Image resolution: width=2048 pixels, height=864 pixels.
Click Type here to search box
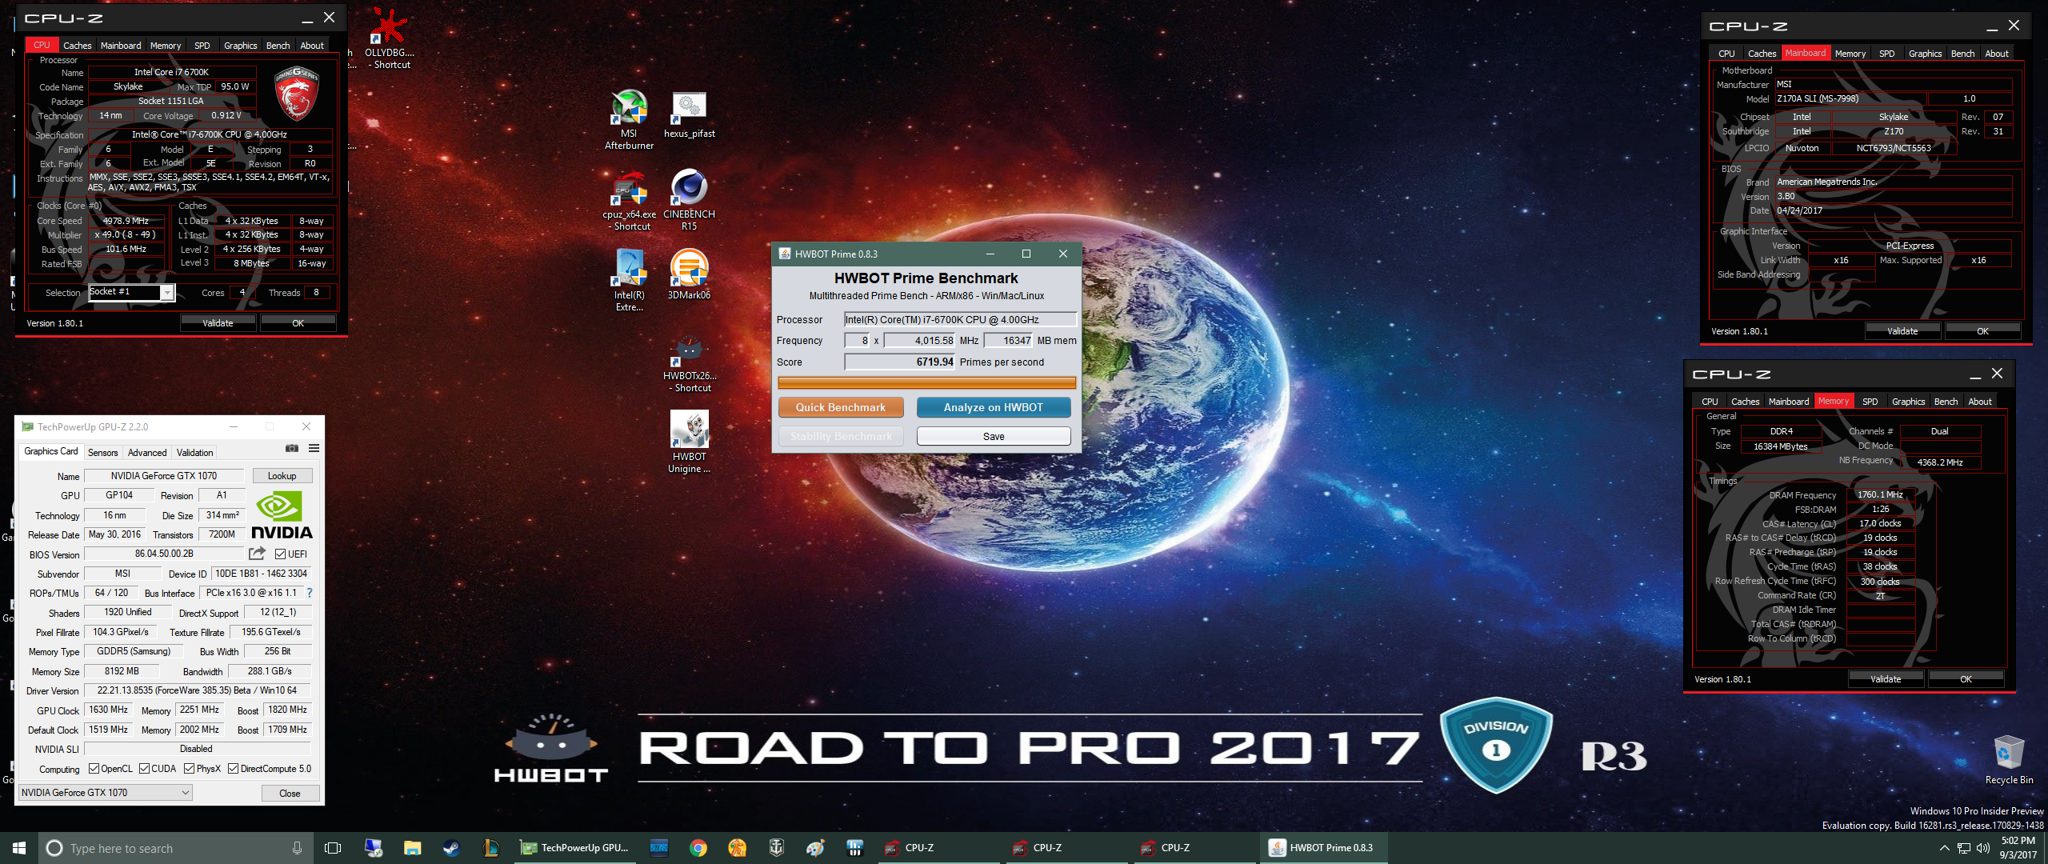[x=176, y=848]
